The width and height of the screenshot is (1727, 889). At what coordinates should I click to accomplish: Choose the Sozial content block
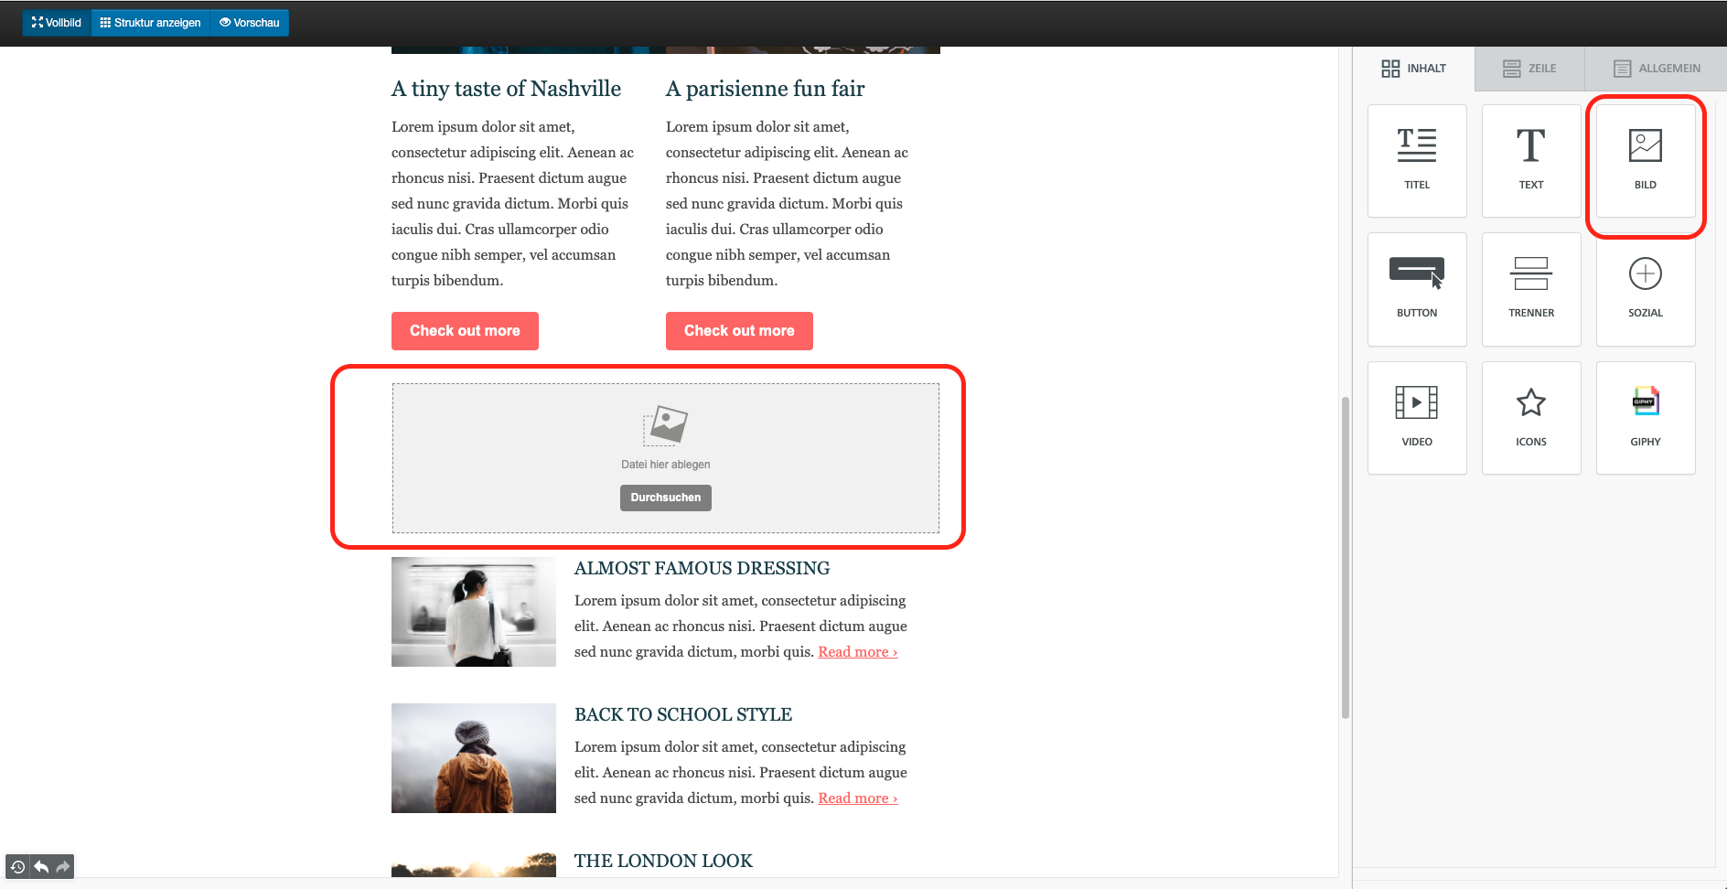coord(1645,289)
